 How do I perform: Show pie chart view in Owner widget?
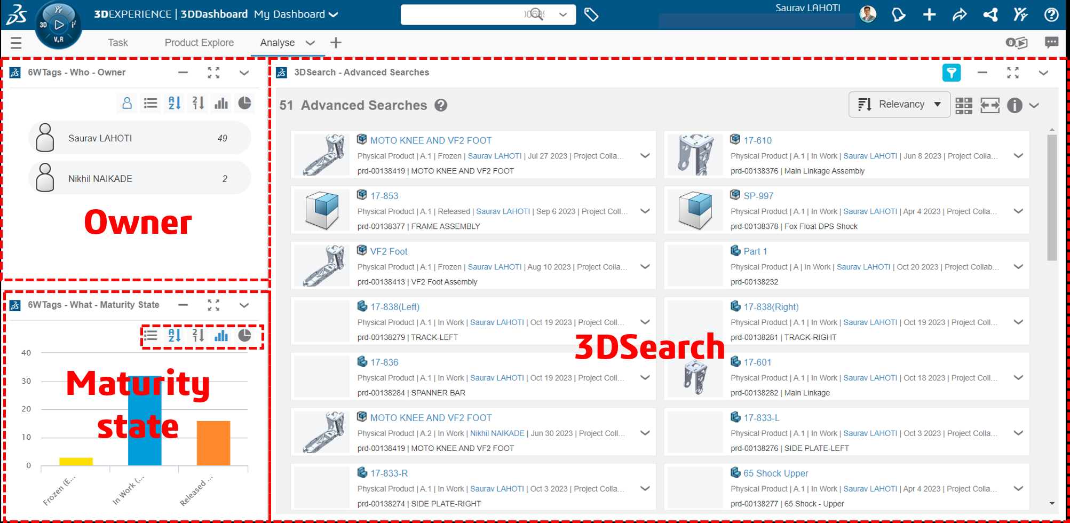244,103
